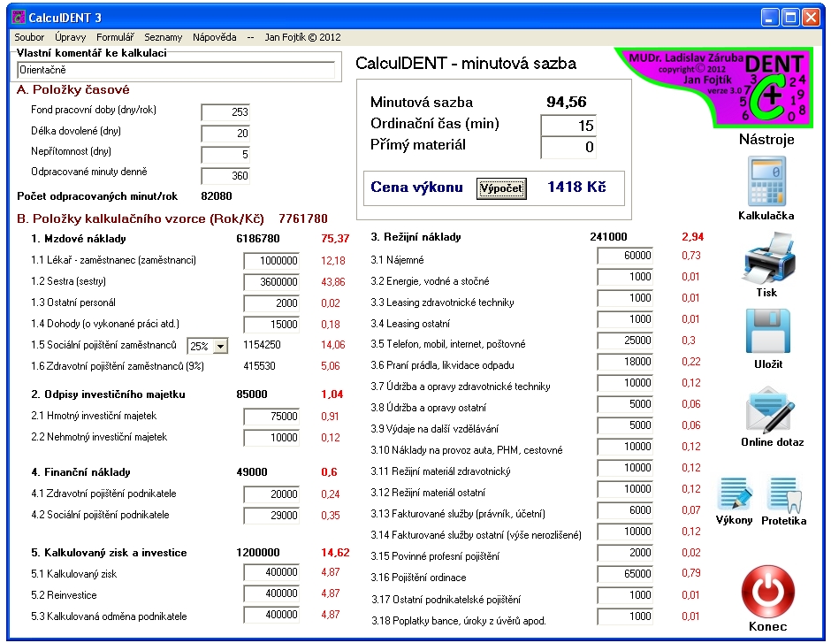Viewport: 831px width, 643px height.
Task: Click the 3.15 Povinné profesní pojištění field
Action: click(x=625, y=553)
